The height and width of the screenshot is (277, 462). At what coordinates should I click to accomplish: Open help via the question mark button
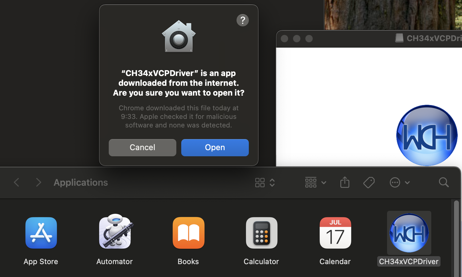[x=242, y=20]
